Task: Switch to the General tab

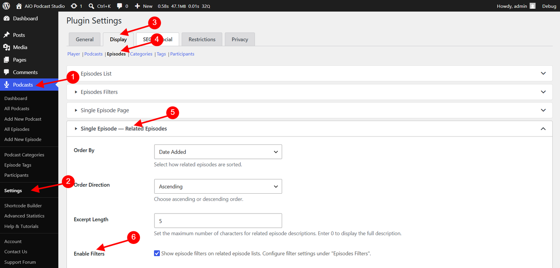Action: point(85,39)
